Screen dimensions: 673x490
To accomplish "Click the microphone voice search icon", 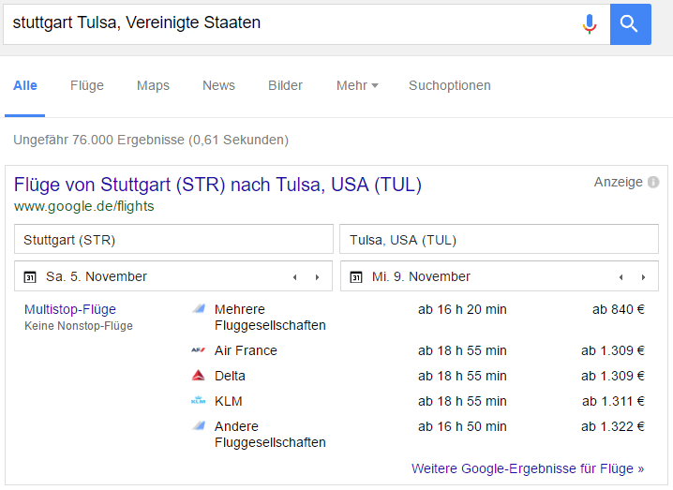I will [x=590, y=23].
